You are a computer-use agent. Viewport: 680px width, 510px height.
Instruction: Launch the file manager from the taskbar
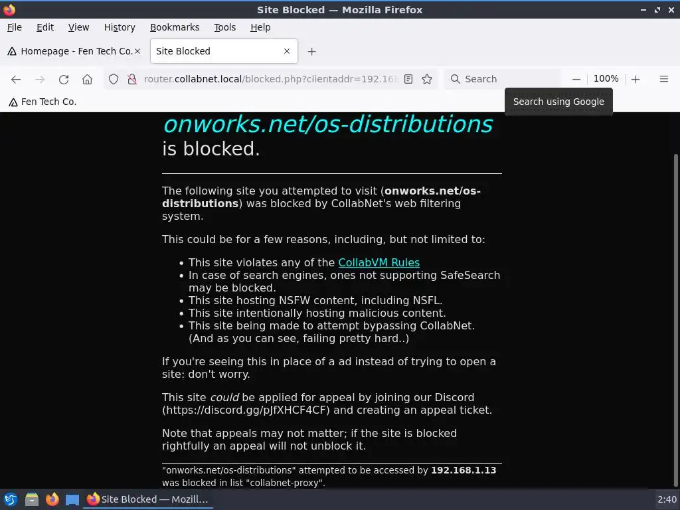[31, 499]
